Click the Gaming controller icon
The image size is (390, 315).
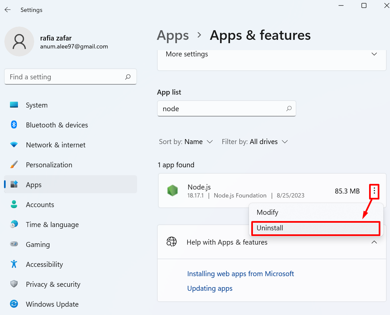click(x=14, y=244)
